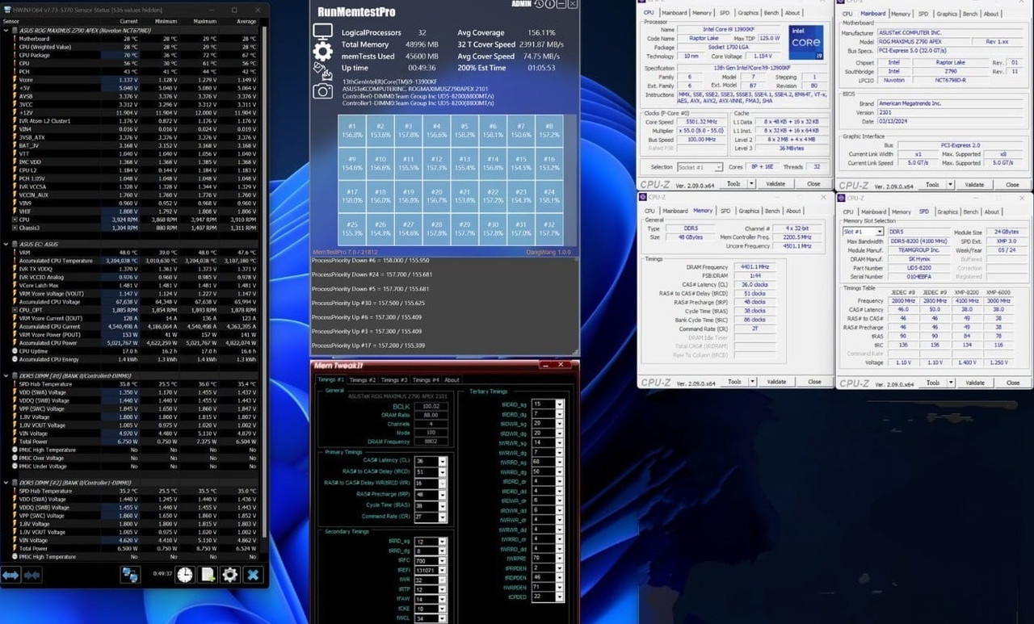This screenshot has width=1034, height=624.
Task: Switch to Timings #2 tab in Mem TweakIt
Action: (362, 379)
